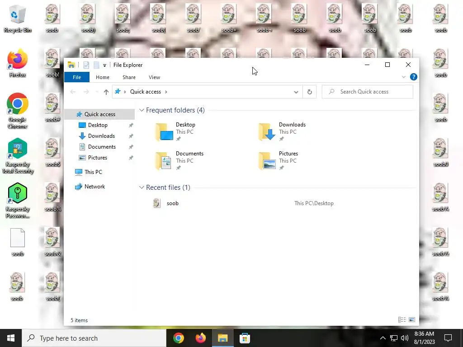Viewport: 463px width, 347px height.
Task: Open Microsoft Store from the taskbar
Action: click(245, 338)
